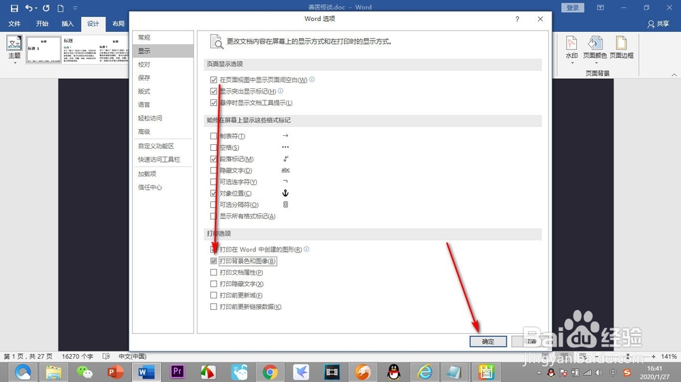Enable 可选连字符 formatting mark checkbox

pyautogui.click(x=213, y=181)
